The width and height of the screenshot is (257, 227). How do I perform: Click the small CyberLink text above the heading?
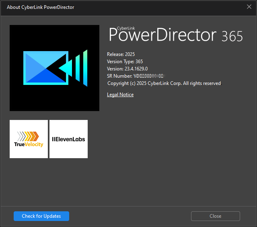[x=126, y=28]
